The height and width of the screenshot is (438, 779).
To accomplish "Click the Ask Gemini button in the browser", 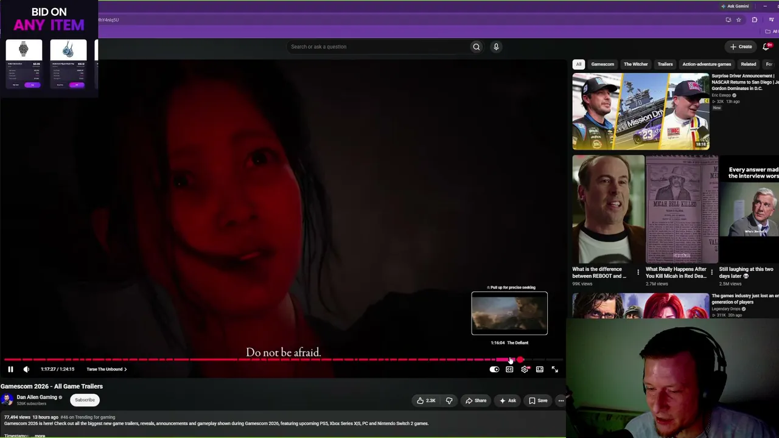I will point(735,6).
